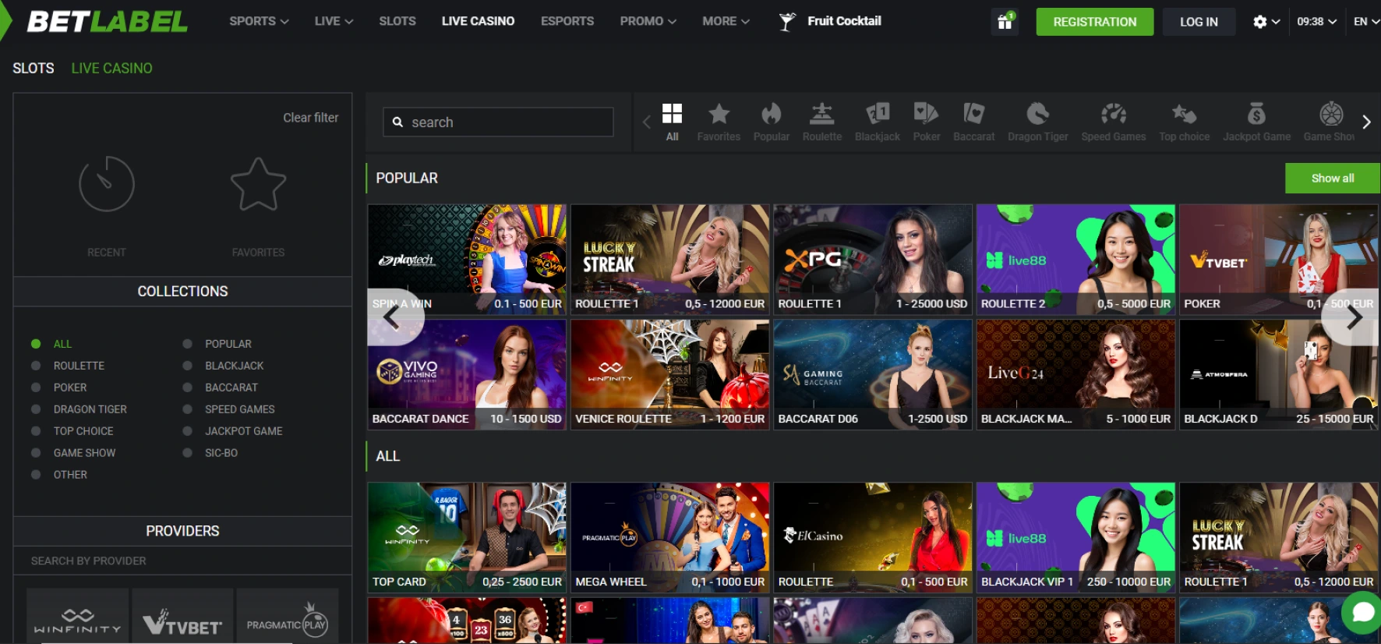Click the BetLabel logo
The width and height of the screenshot is (1381, 644).
(107, 22)
